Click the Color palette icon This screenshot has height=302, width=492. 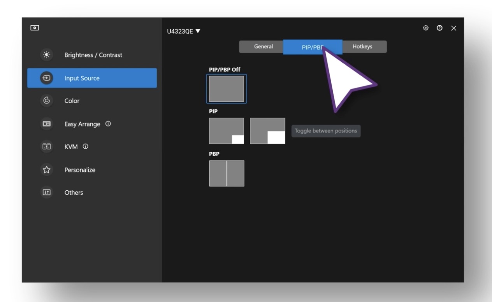click(47, 101)
